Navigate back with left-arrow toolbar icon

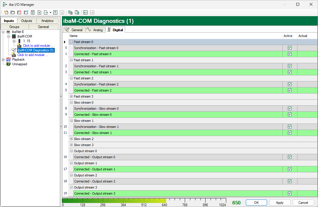click(85, 12)
